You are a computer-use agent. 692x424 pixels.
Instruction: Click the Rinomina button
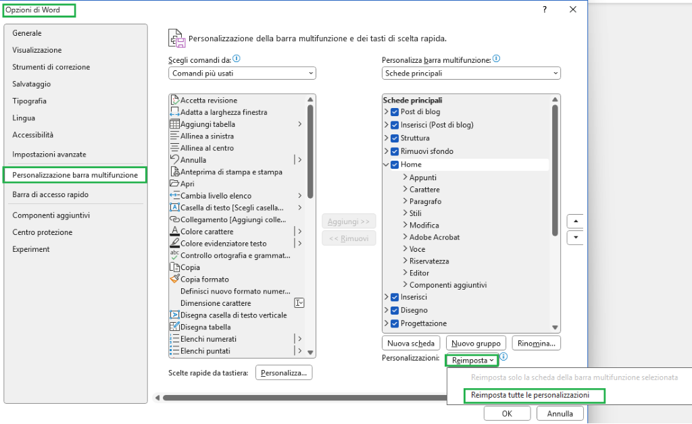[x=536, y=343]
